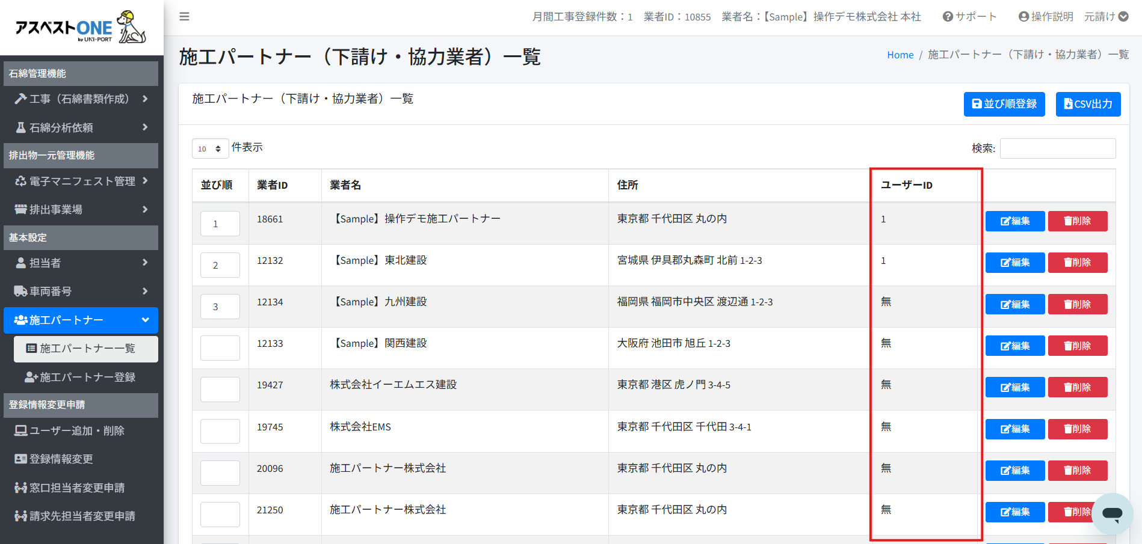Click the 並び順登録 button
The image size is (1142, 544).
point(1004,104)
